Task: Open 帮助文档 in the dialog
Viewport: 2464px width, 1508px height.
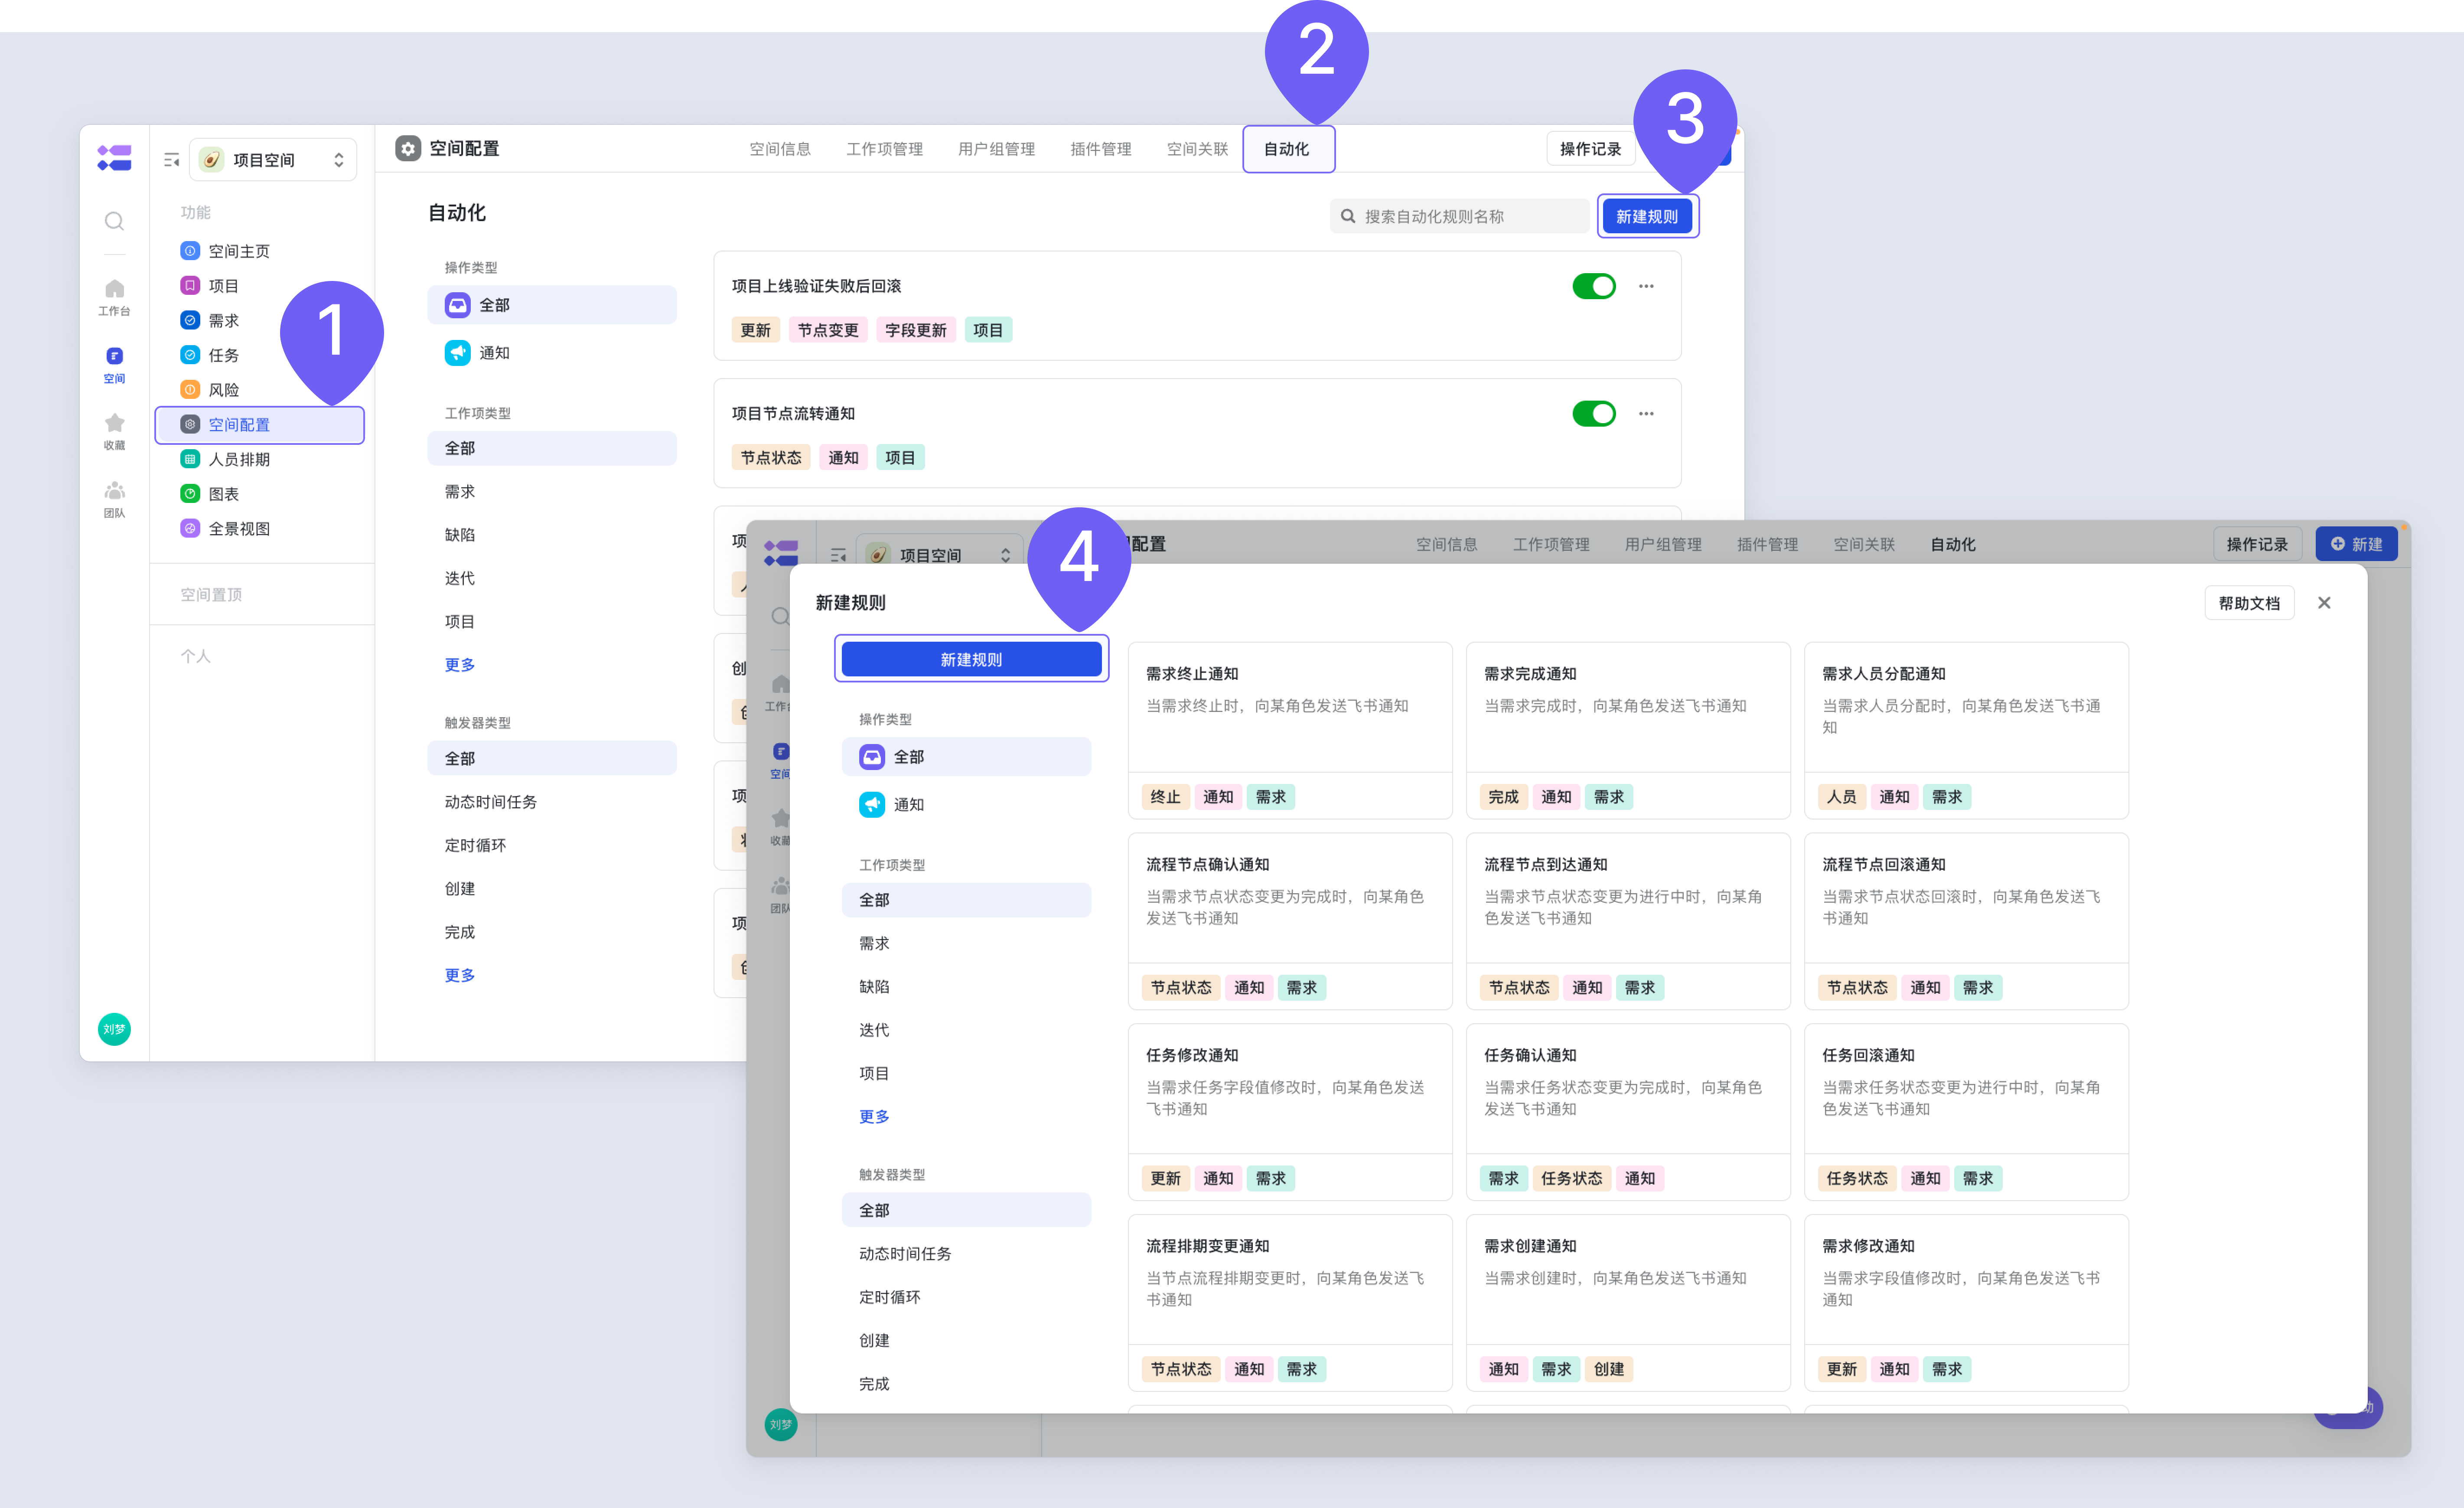Action: point(2249,603)
